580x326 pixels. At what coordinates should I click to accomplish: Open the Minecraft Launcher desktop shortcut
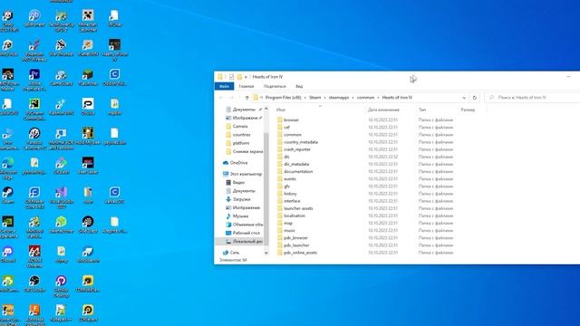pyautogui.click(x=88, y=20)
